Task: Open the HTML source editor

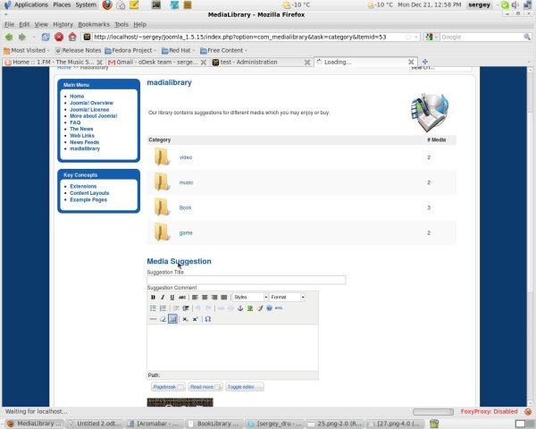Action: [x=279, y=308]
